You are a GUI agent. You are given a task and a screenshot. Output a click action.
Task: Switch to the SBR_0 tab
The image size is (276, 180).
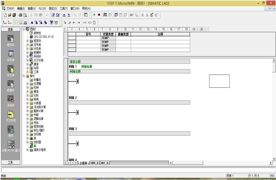coord(94,163)
